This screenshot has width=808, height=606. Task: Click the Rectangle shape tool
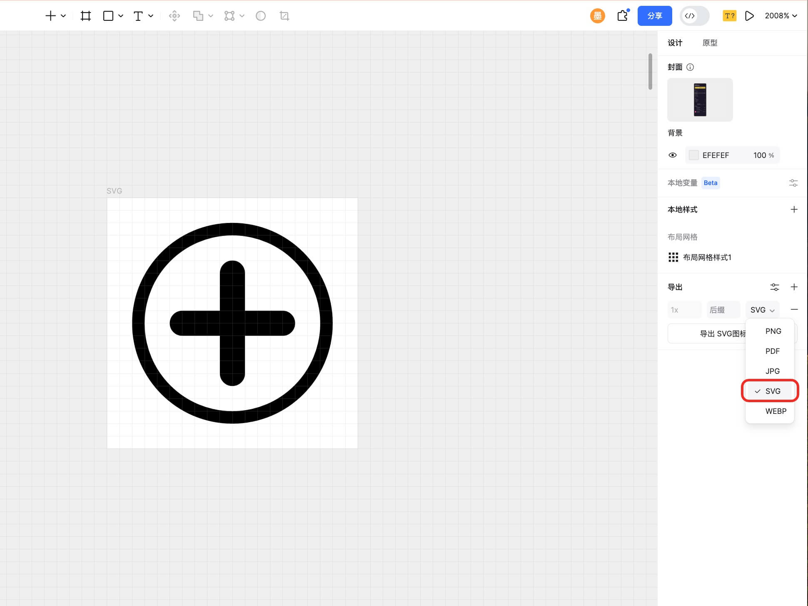[x=108, y=16]
